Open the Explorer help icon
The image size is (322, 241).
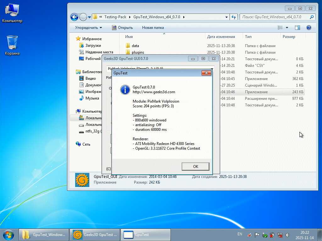pyautogui.click(x=308, y=28)
